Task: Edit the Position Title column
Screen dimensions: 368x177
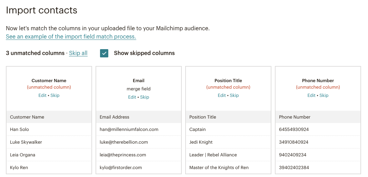Action: click(222, 96)
